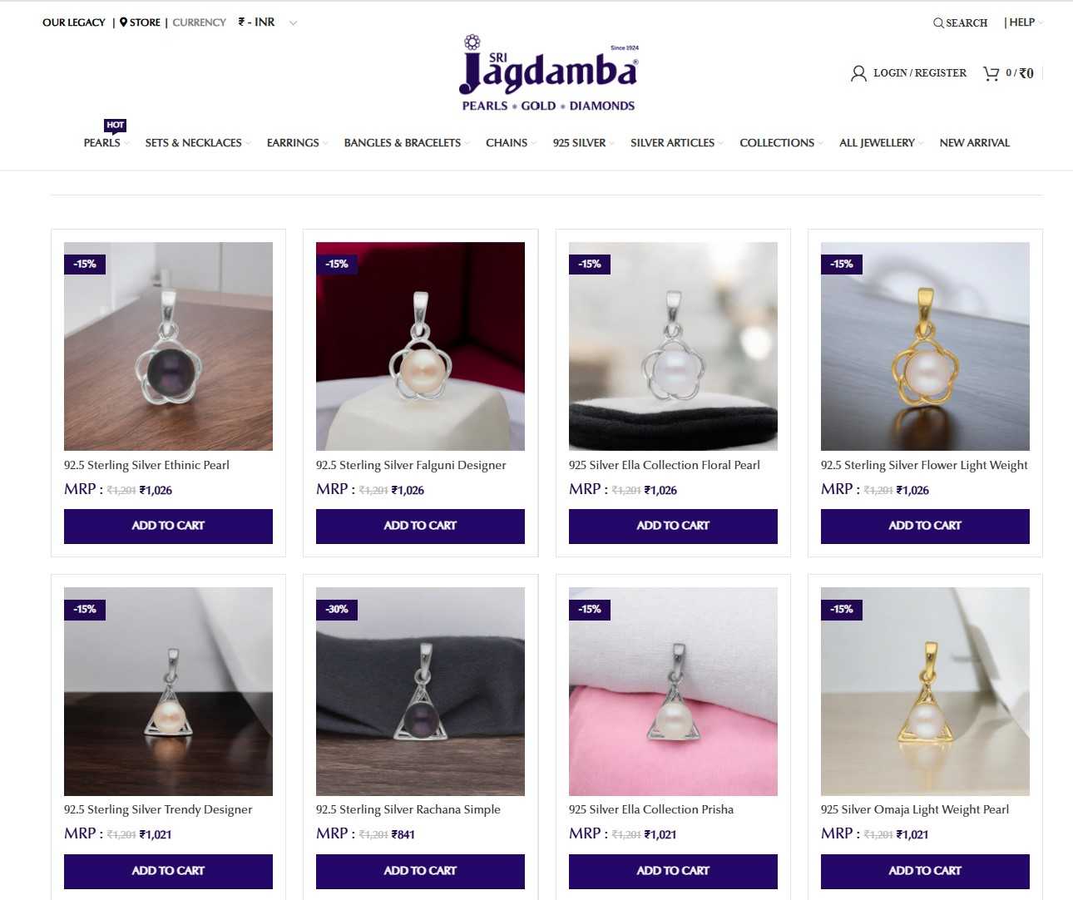Click the Sri Jagdamba logo
The image size is (1073, 900).
(549, 73)
